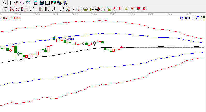Click the plain percent symbol tool

[74, 9]
